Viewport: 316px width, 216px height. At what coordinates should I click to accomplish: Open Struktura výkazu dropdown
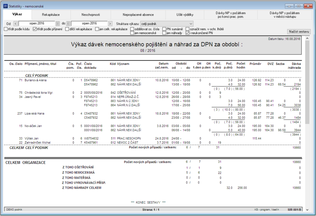pos(167,24)
